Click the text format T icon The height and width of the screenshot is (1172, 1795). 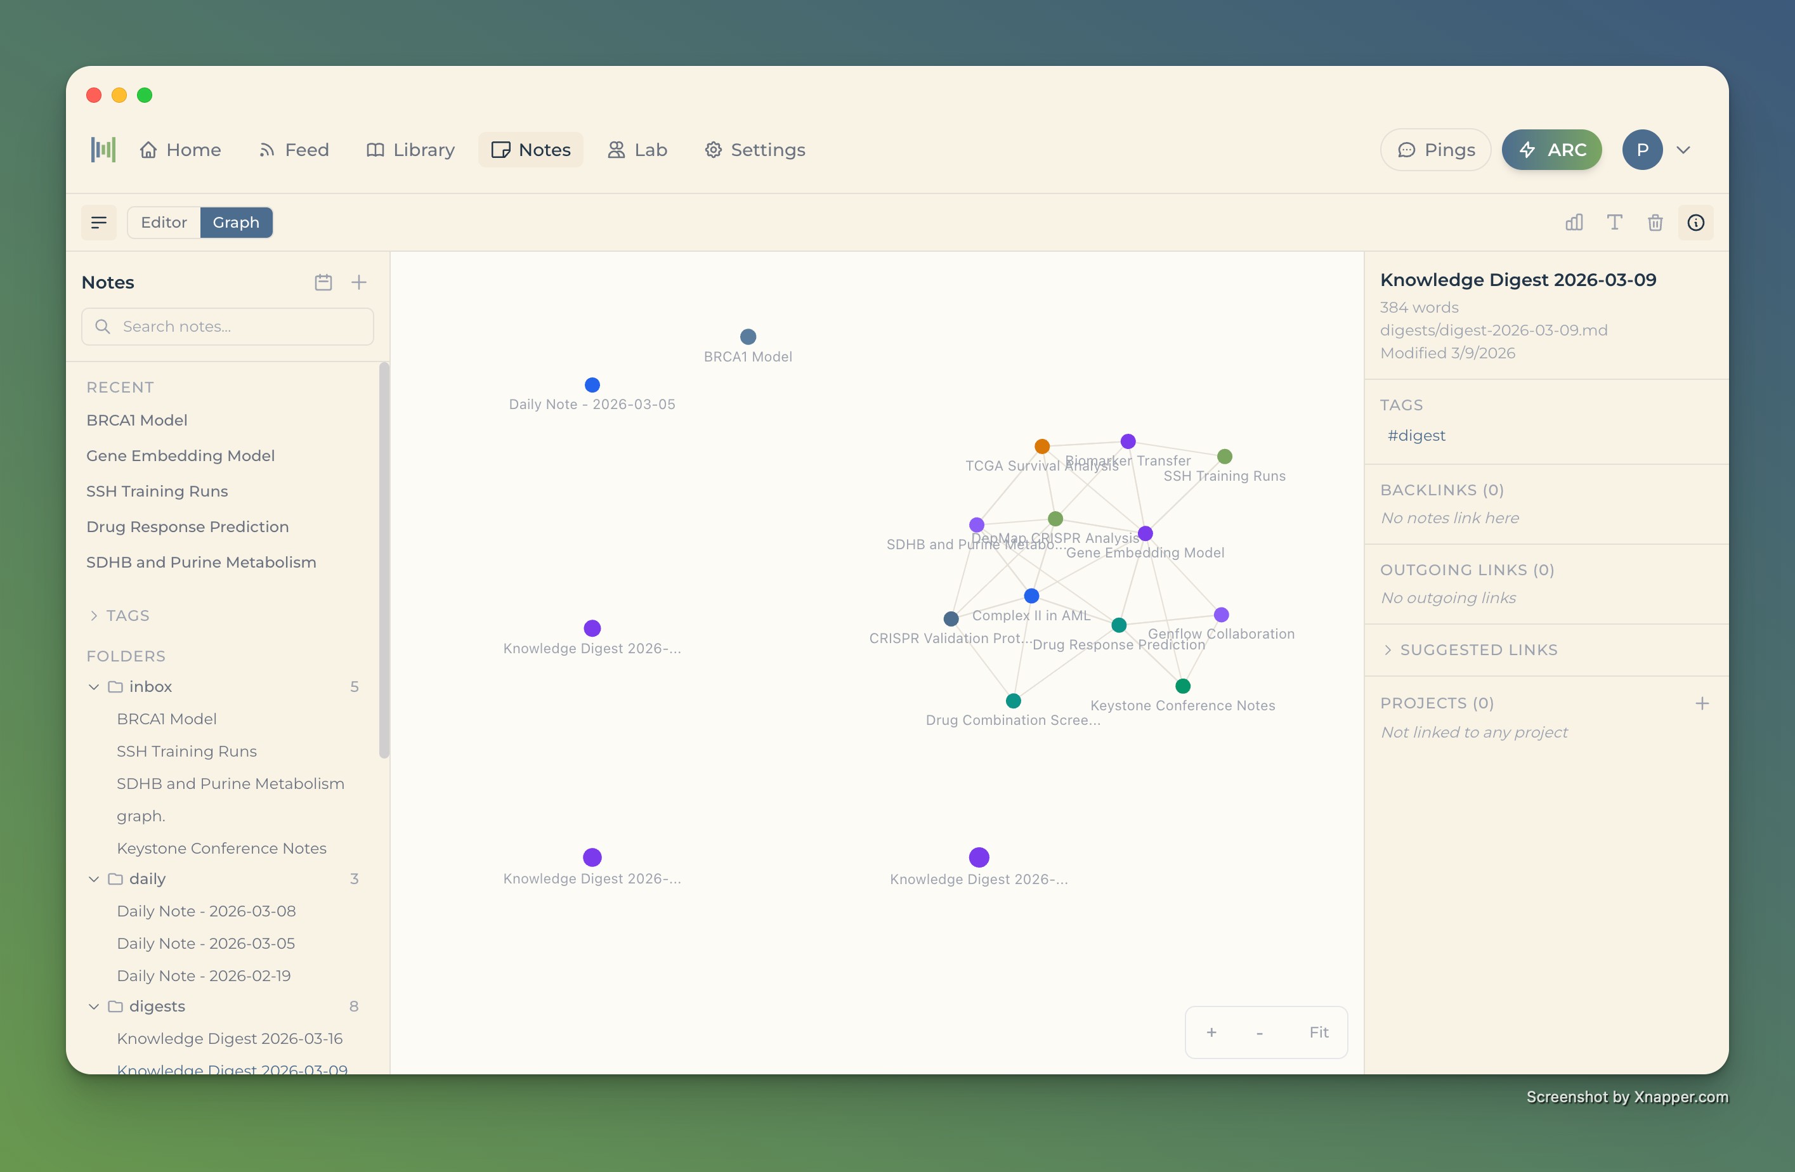coord(1614,223)
